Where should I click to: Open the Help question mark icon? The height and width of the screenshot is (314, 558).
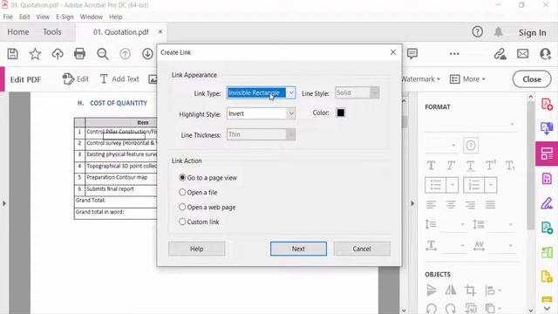(x=477, y=32)
